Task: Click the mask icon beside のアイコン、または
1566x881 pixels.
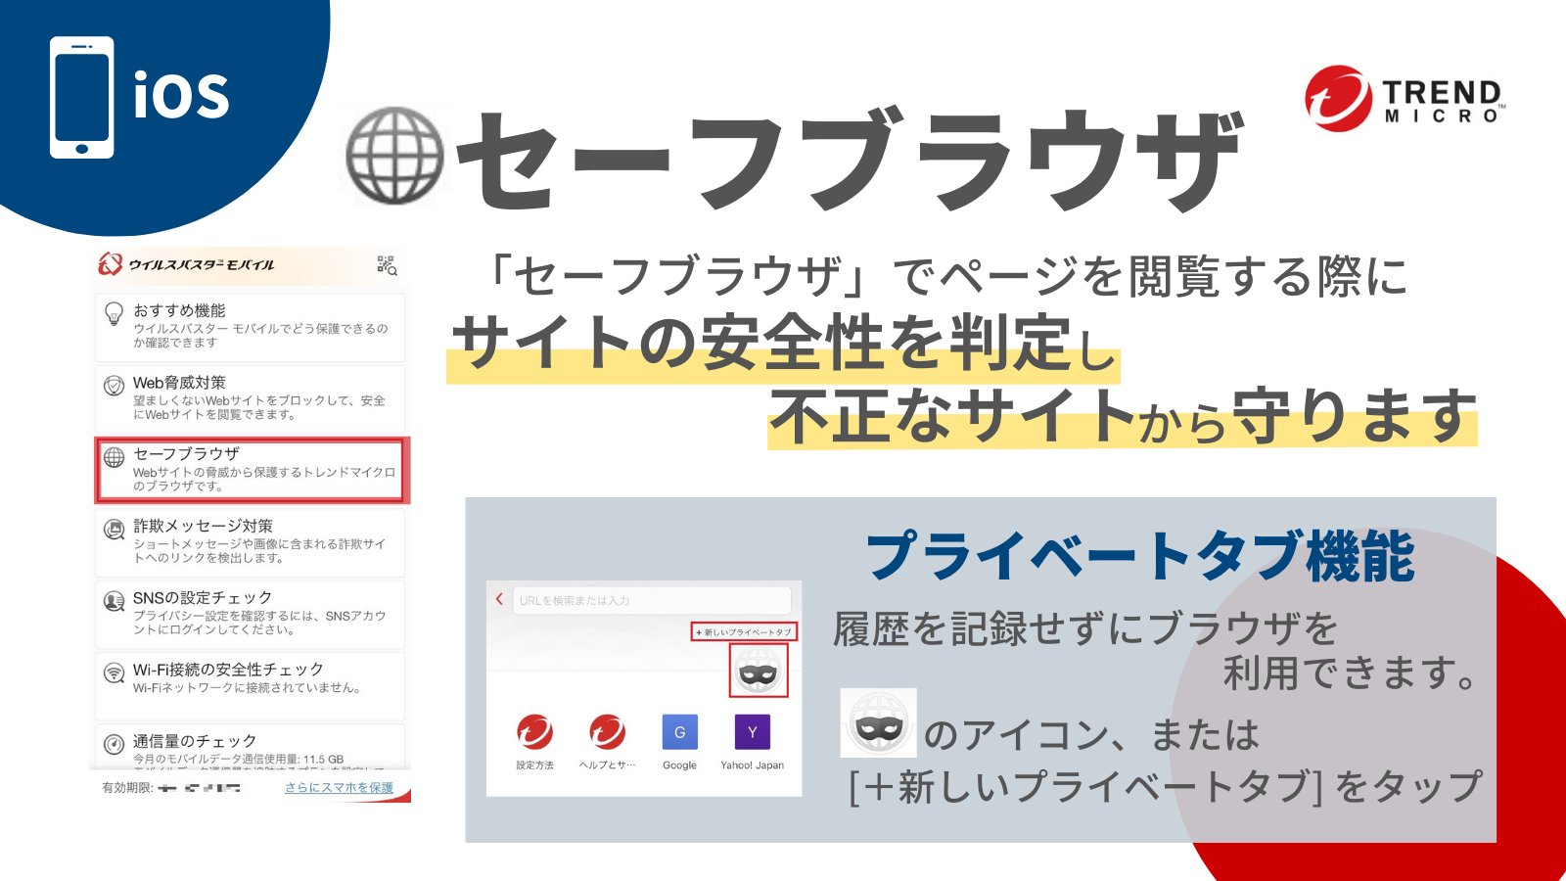Action: coord(879,723)
